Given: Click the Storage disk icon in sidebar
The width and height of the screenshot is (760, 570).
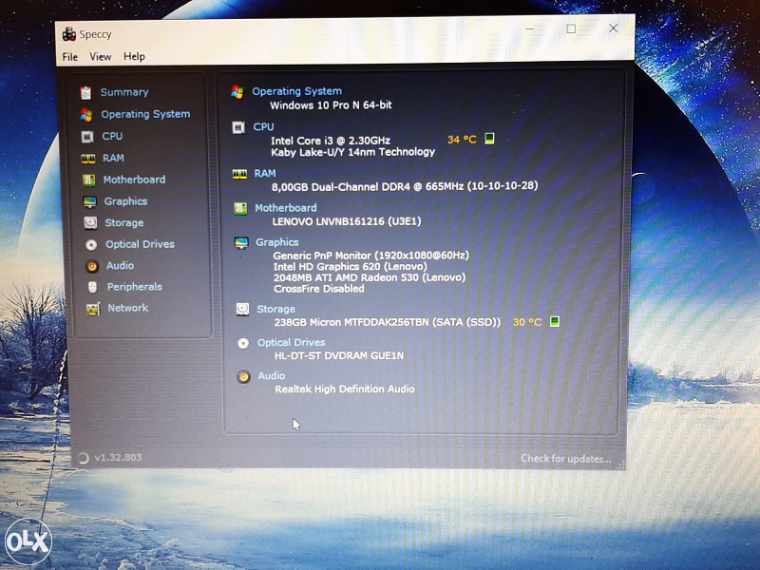Looking at the screenshot, I should [x=90, y=223].
